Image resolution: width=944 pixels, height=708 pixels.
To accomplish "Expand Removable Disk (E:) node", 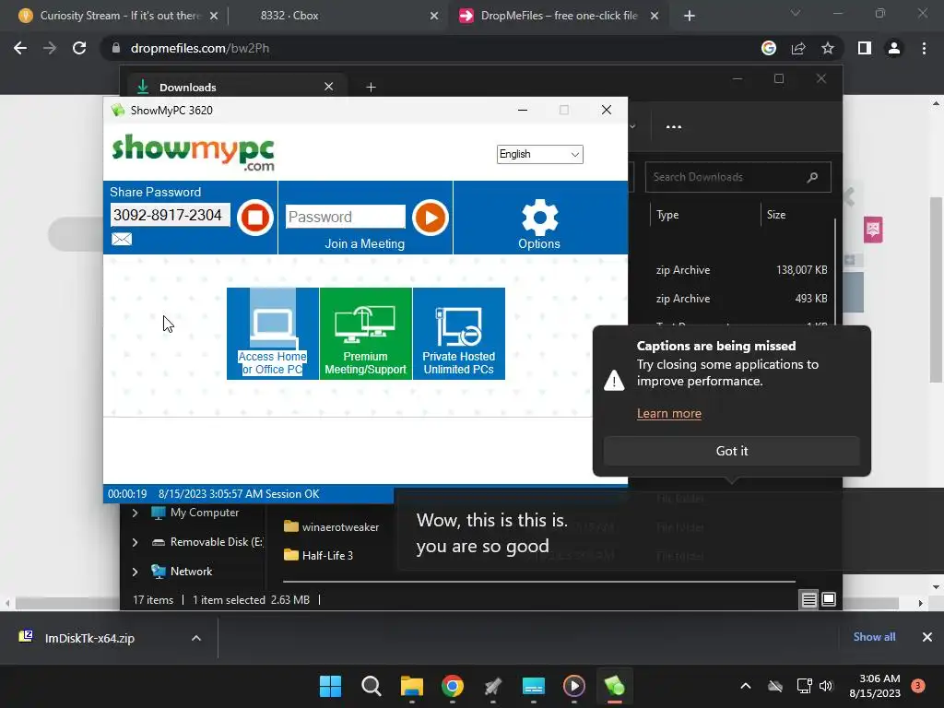I will [135, 542].
